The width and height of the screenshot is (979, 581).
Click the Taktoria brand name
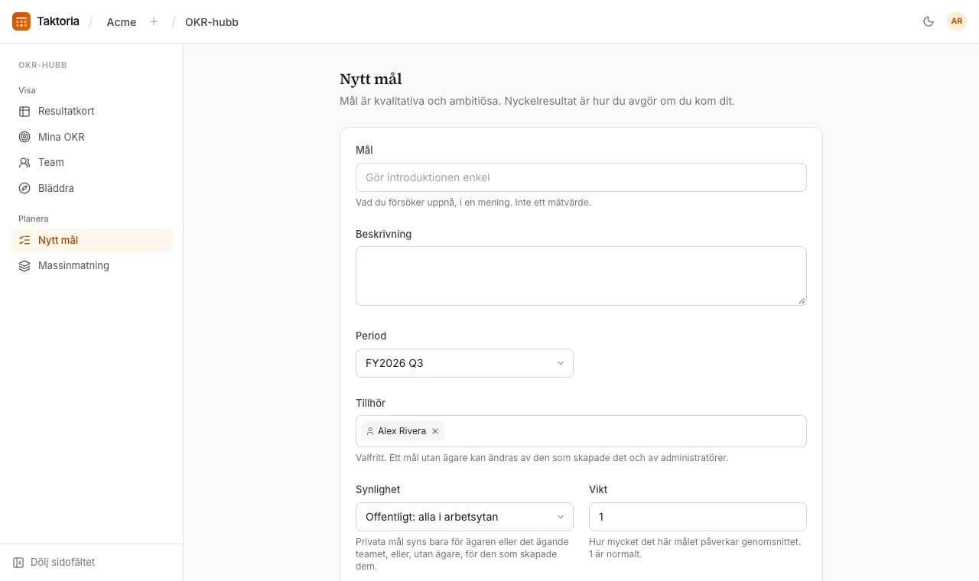point(58,21)
